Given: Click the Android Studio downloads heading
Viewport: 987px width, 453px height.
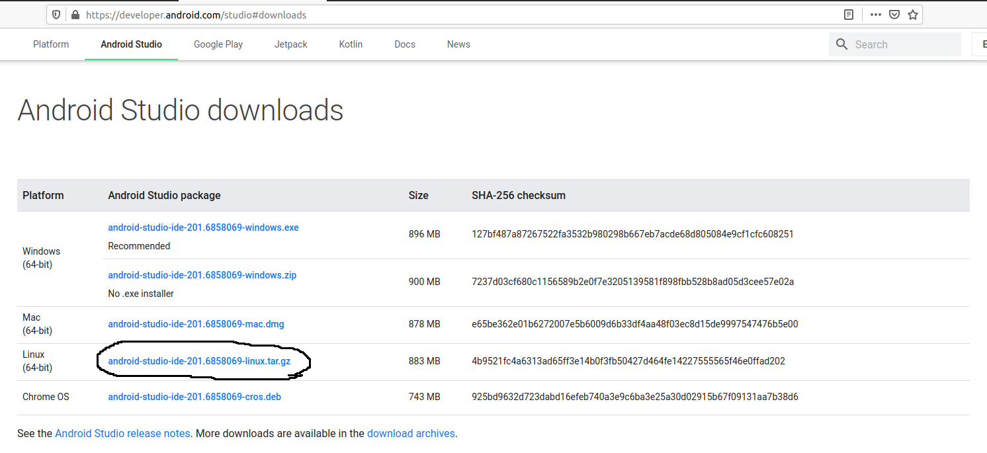Looking at the screenshot, I should tap(181, 110).
